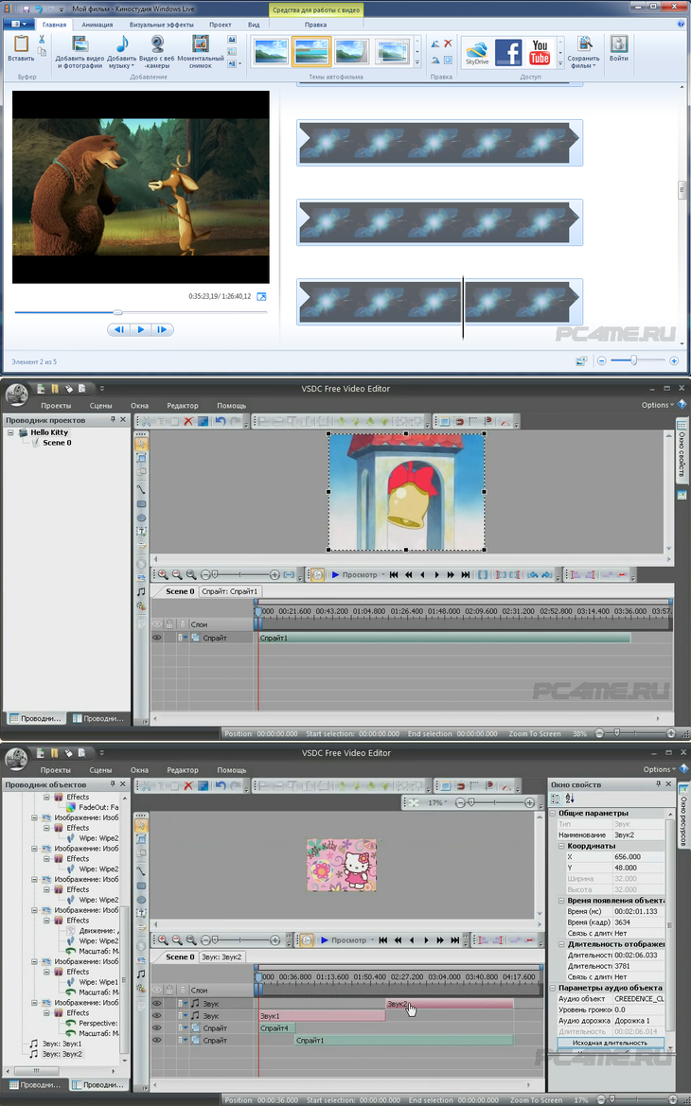Share to YouTube in Movie Maker
This screenshot has height=1106, width=691.
pyautogui.click(x=540, y=52)
